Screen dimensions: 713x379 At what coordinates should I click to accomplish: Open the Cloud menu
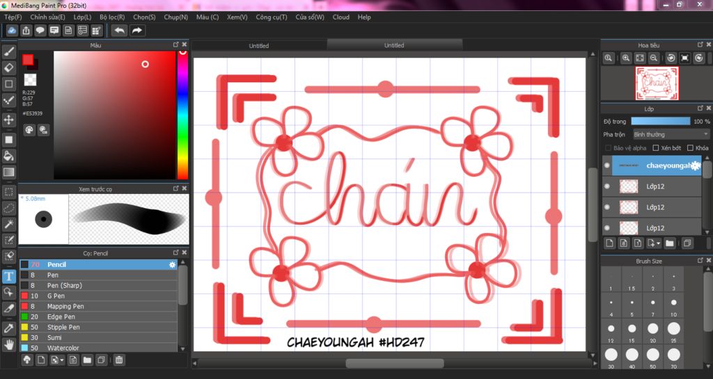point(341,17)
